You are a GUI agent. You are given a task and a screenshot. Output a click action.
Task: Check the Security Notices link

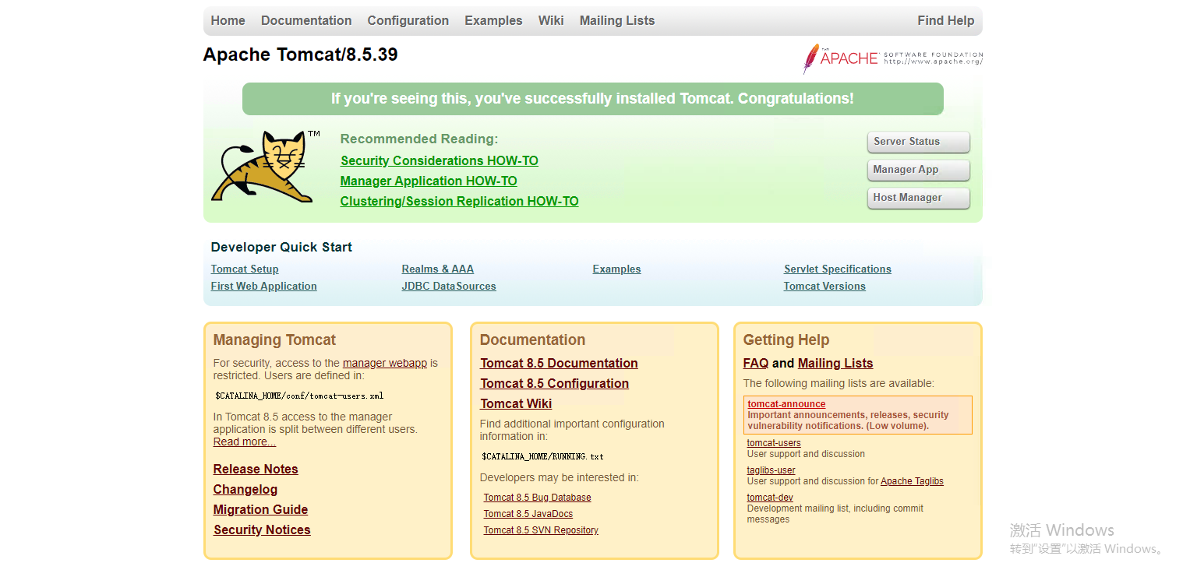click(262, 530)
